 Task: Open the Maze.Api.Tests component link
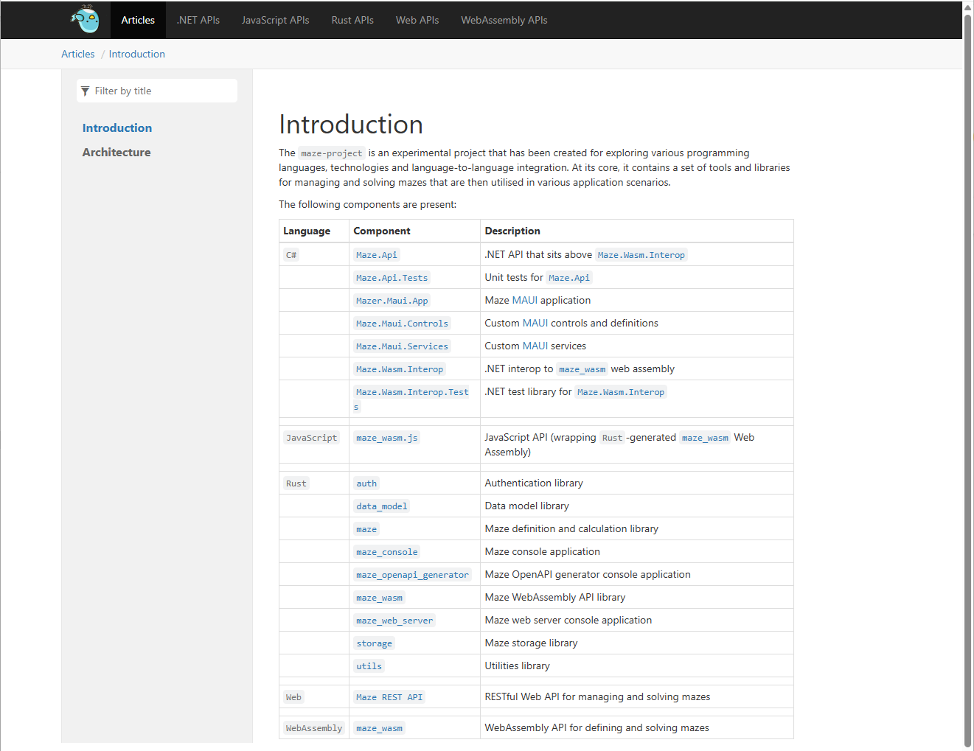point(392,278)
